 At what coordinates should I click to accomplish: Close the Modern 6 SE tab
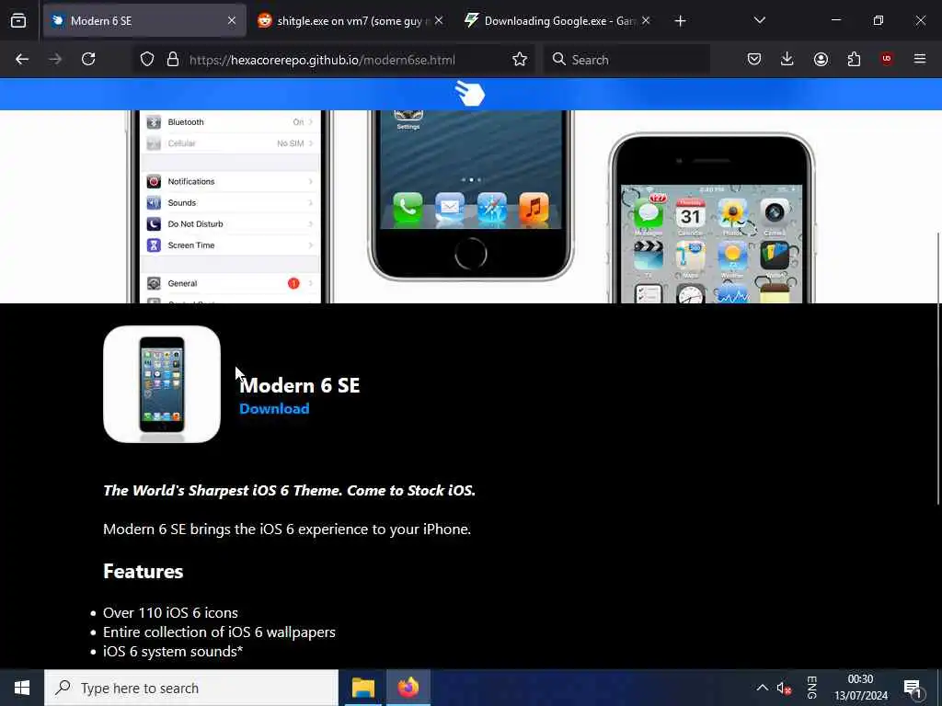(232, 21)
